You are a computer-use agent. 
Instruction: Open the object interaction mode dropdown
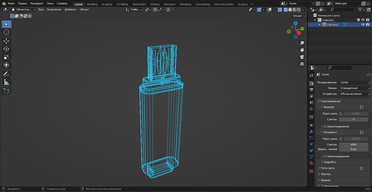(x=23, y=10)
